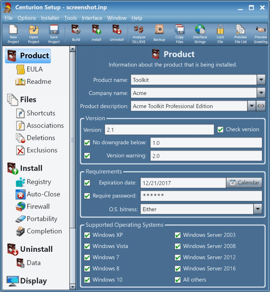Select Firewall in the sidebar
This screenshot has height=292, width=270.
point(38,207)
